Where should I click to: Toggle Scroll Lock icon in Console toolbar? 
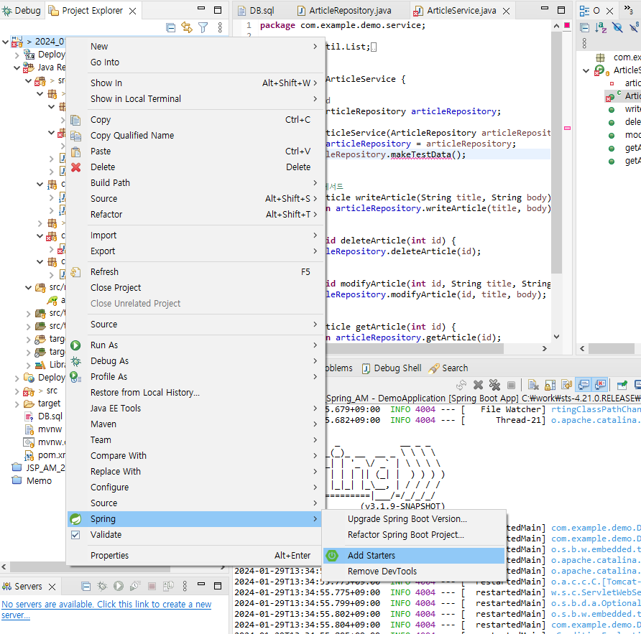pyautogui.click(x=550, y=385)
